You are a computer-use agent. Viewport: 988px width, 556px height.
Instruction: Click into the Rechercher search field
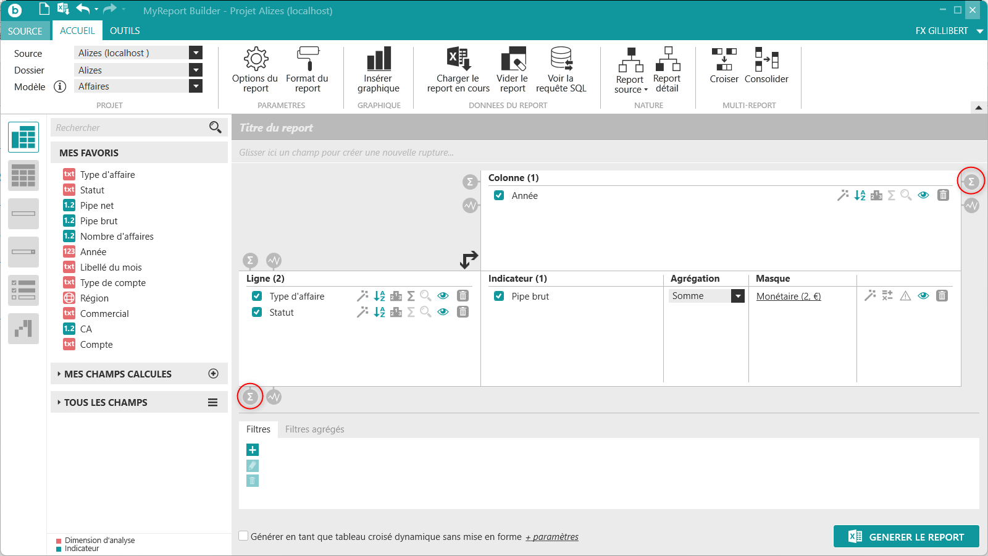coord(130,128)
